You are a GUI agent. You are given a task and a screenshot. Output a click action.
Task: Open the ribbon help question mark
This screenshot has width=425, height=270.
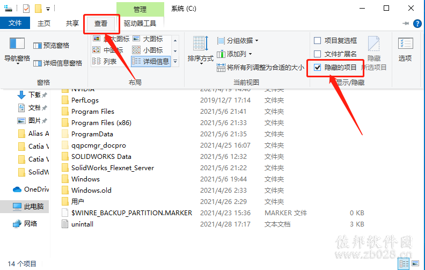tap(417, 24)
